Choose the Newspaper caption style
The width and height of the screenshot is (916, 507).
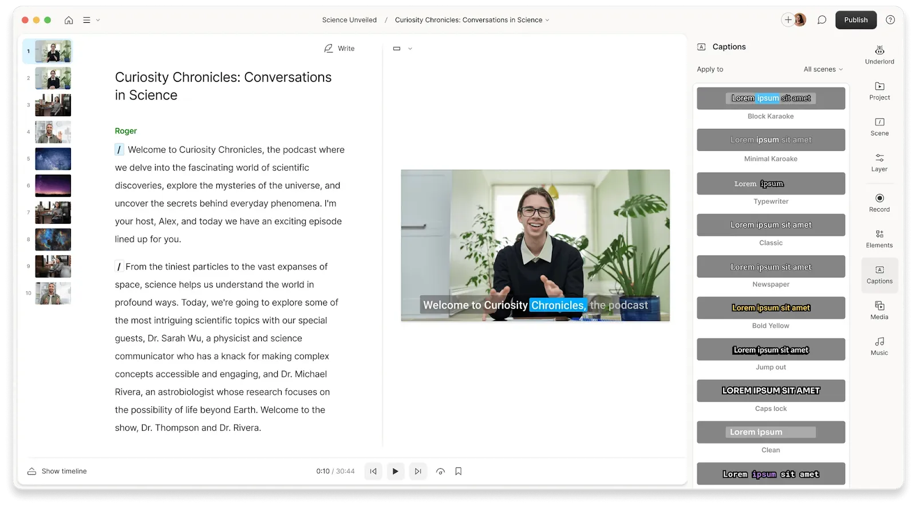[771, 267]
